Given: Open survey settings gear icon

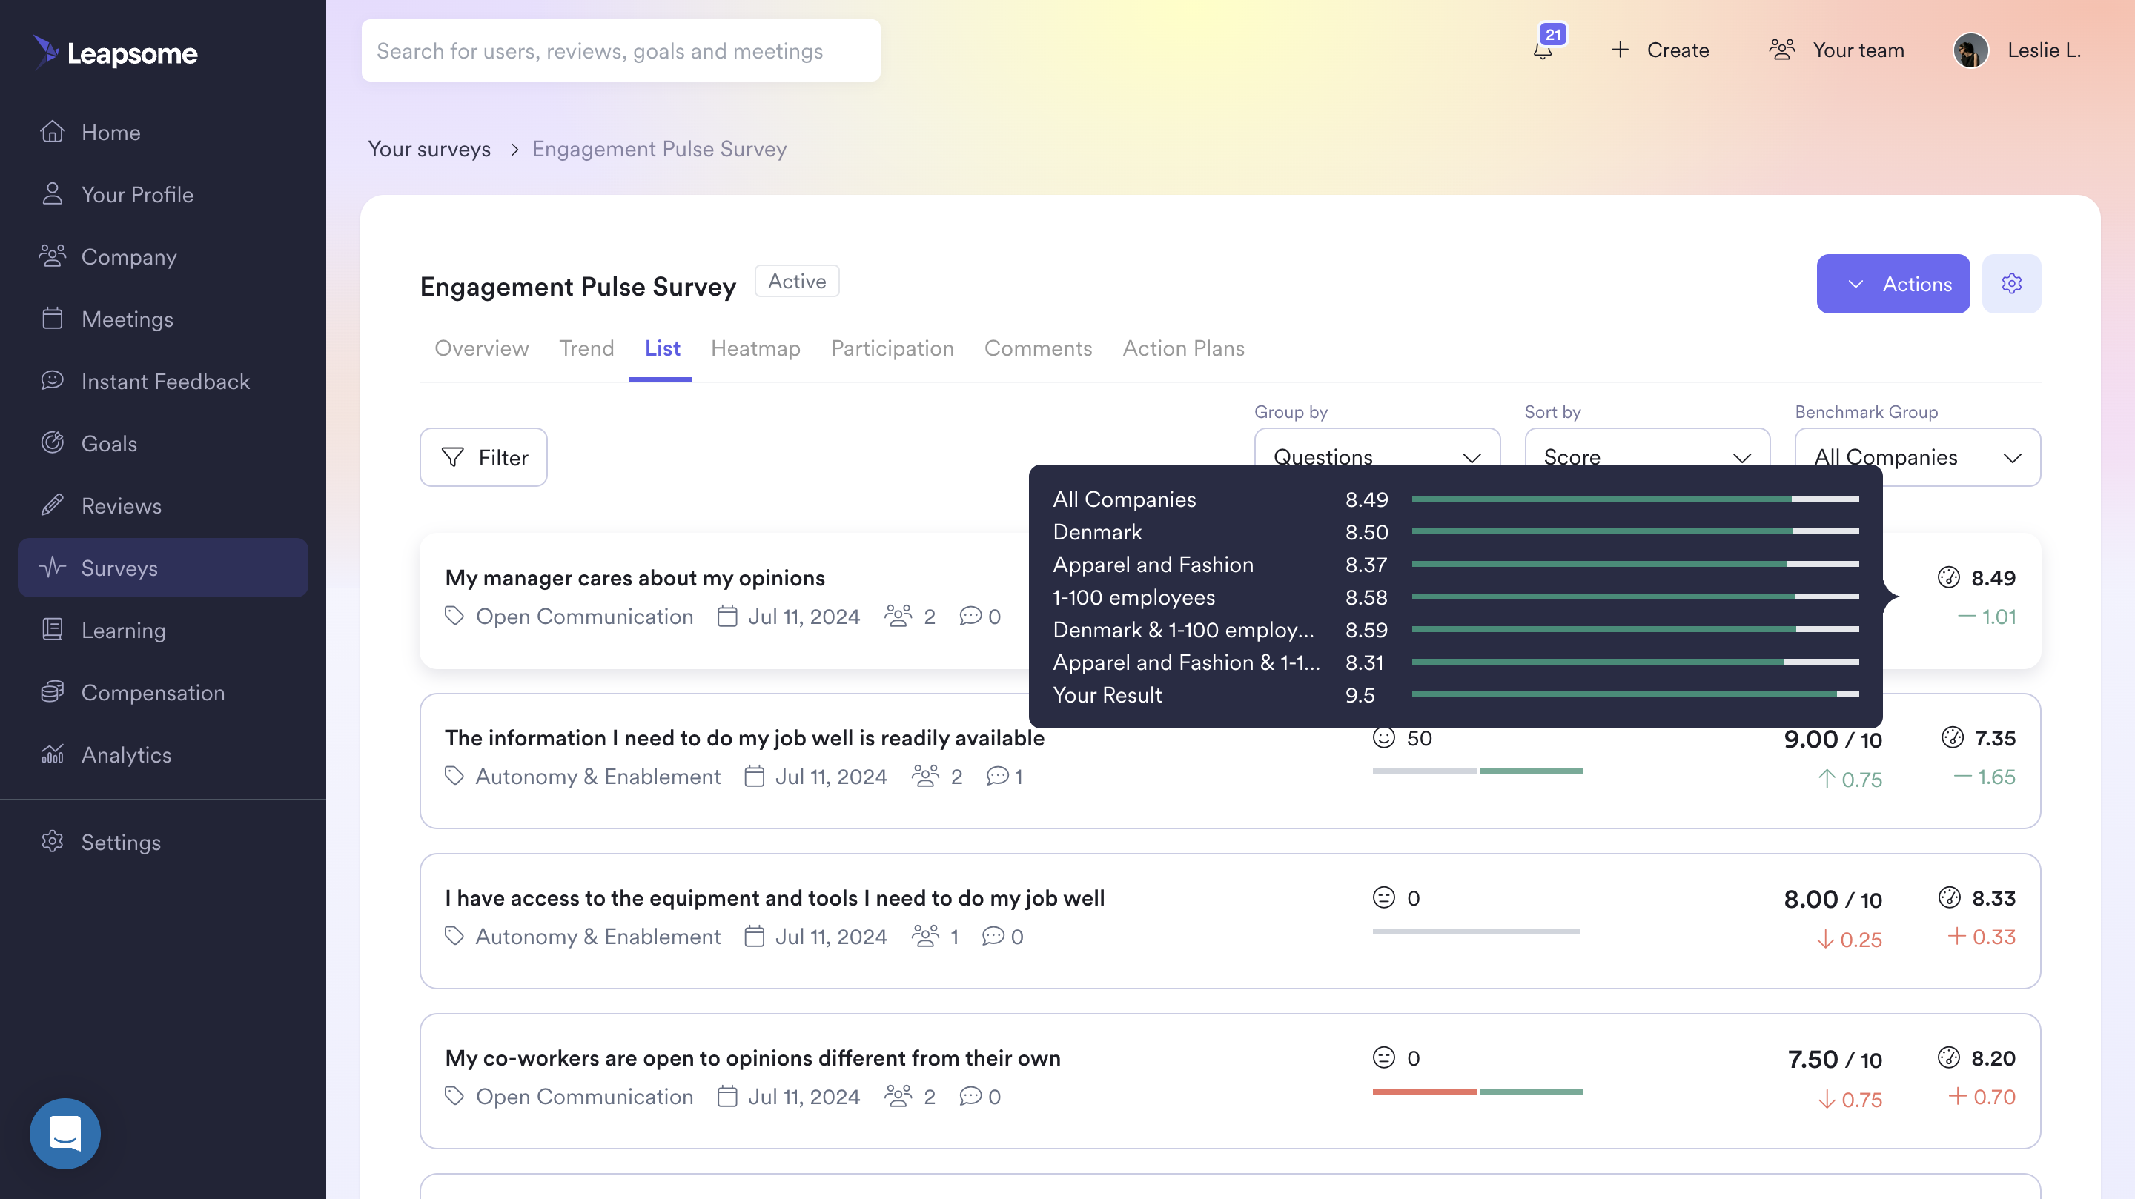Looking at the screenshot, I should click(2011, 283).
